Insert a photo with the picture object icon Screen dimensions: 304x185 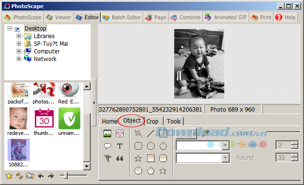coord(107,134)
